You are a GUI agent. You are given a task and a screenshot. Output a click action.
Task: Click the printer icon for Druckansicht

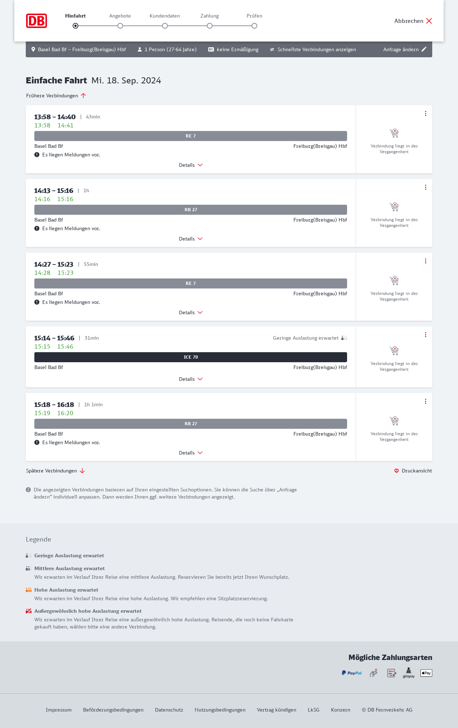pos(396,471)
